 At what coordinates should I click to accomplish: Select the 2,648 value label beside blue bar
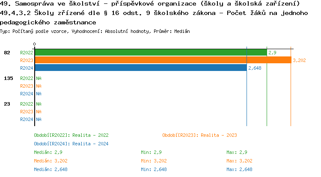[255, 68]
